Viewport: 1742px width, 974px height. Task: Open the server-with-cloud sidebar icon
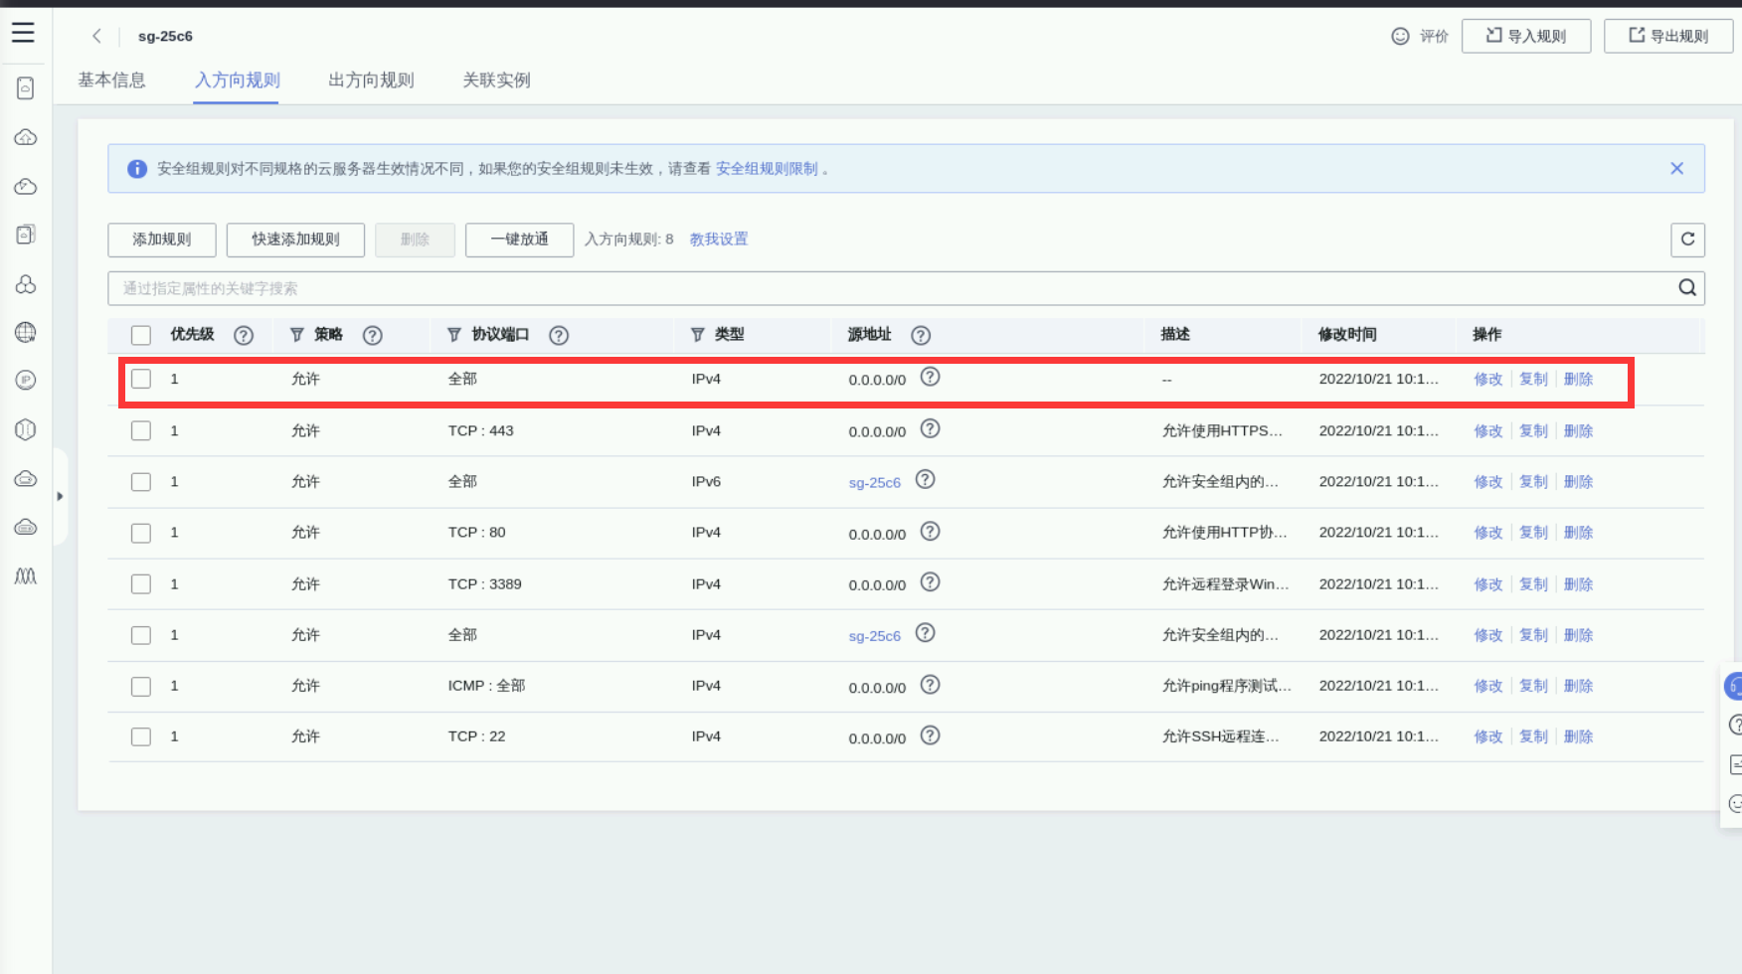pyautogui.click(x=26, y=88)
